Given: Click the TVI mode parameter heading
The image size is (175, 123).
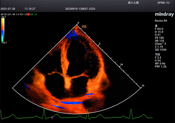Looking at the screenshot, I should point(157,54).
